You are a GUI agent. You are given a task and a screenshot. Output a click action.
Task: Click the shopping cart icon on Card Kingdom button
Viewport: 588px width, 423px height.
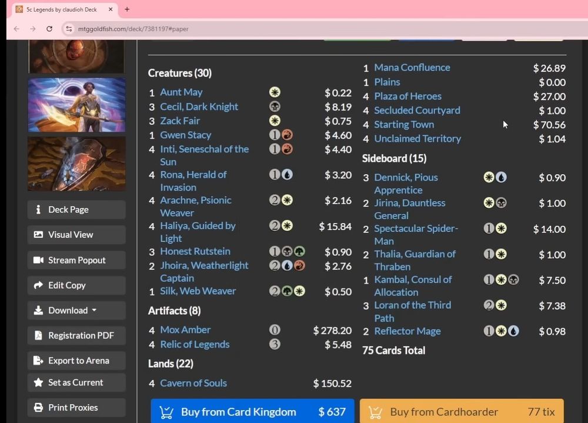[166, 412]
